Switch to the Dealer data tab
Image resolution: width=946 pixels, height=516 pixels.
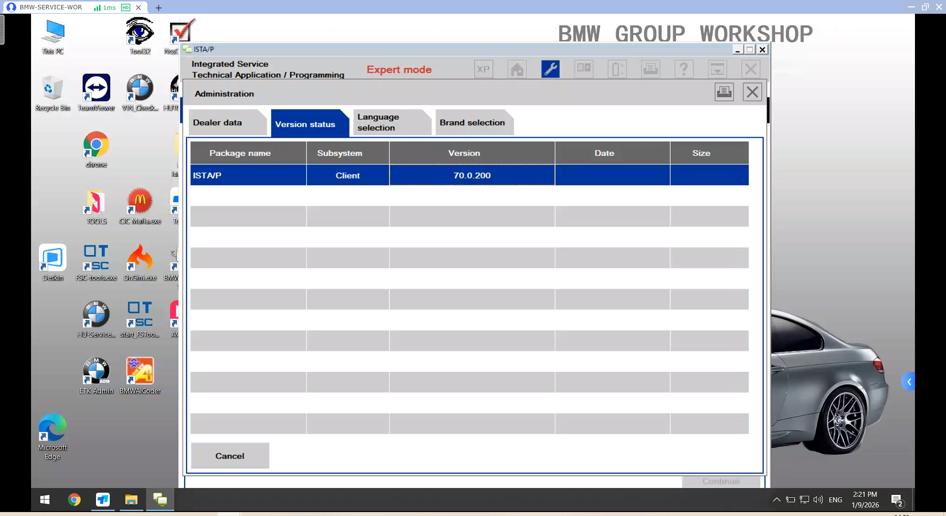coord(227,123)
